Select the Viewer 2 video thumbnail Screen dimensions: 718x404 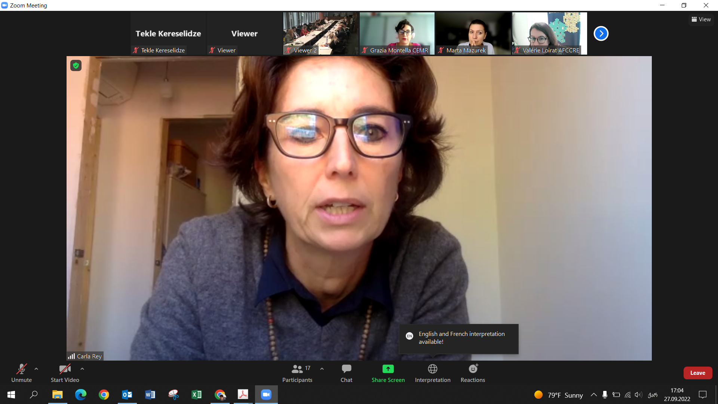point(321,34)
